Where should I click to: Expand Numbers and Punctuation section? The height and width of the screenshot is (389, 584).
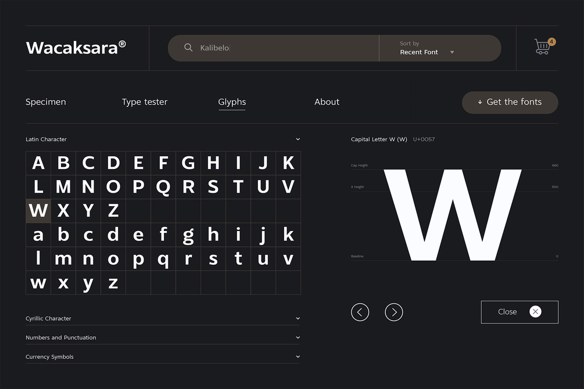click(x=163, y=337)
